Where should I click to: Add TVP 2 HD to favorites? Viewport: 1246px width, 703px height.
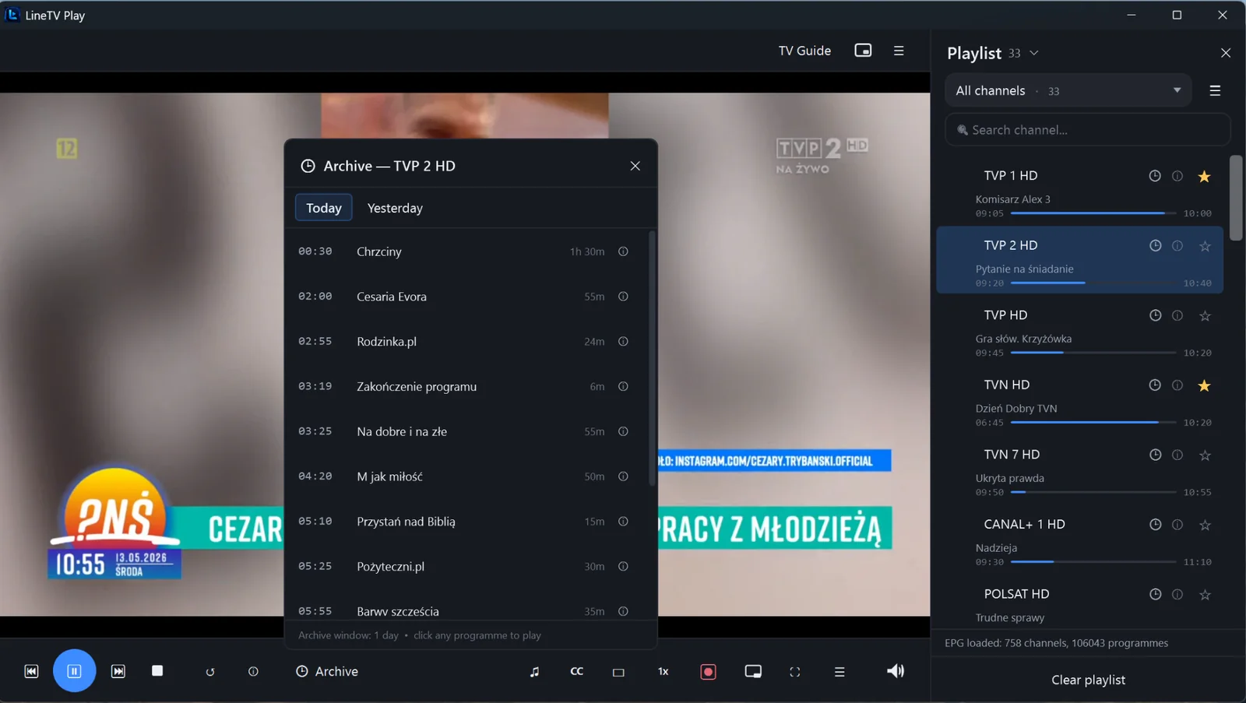[x=1205, y=246]
